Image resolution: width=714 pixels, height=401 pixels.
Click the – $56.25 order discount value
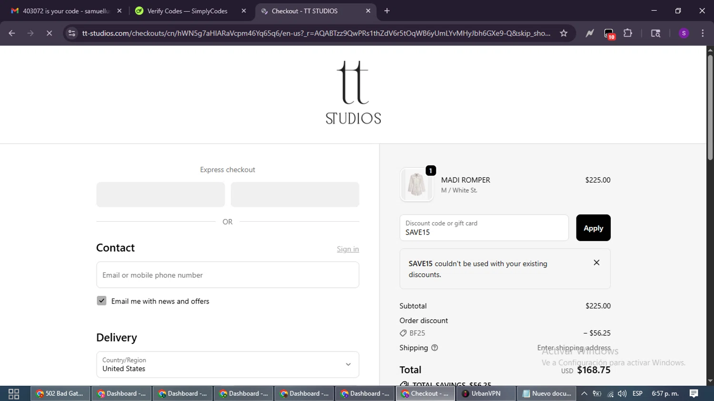click(x=597, y=333)
